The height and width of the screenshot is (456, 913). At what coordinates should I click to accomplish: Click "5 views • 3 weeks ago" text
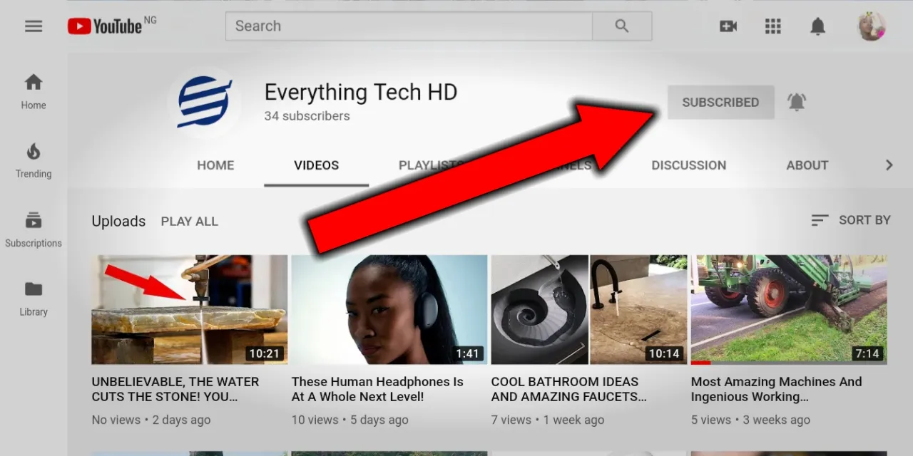[x=750, y=420]
